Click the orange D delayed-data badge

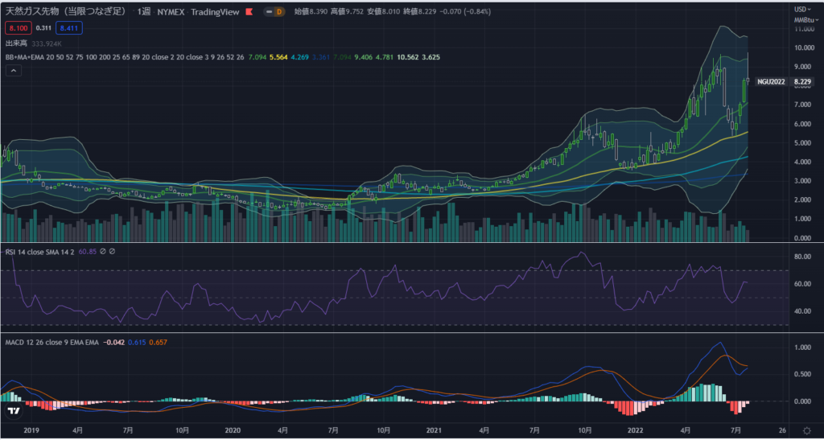pyautogui.click(x=279, y=12)
